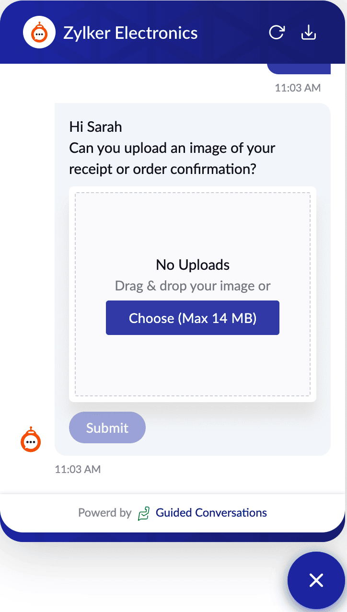This screenshot has width=347, height=612.
Task: Click the restart conversation refresh icon
Action: (x=277, y=33)
